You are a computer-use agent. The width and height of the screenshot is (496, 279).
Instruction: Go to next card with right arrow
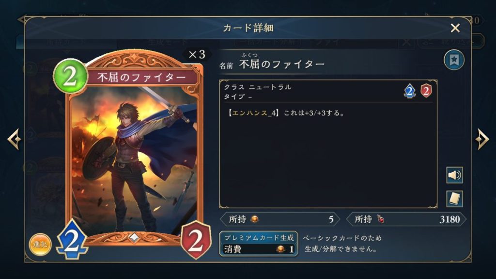point(482,139)
